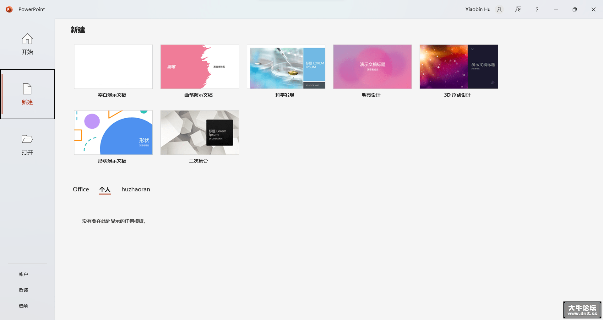603x320 pixels.
Task: Open the 打开 folder icon in sidebar
Action: tap(27, 139)
